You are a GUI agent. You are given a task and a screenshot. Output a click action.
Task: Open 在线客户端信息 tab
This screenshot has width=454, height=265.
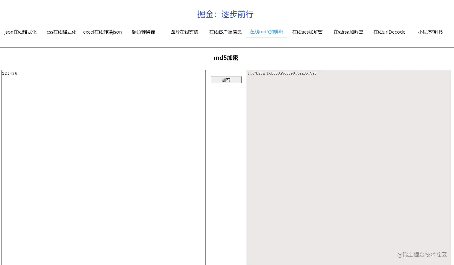click(x=225, y=32)
